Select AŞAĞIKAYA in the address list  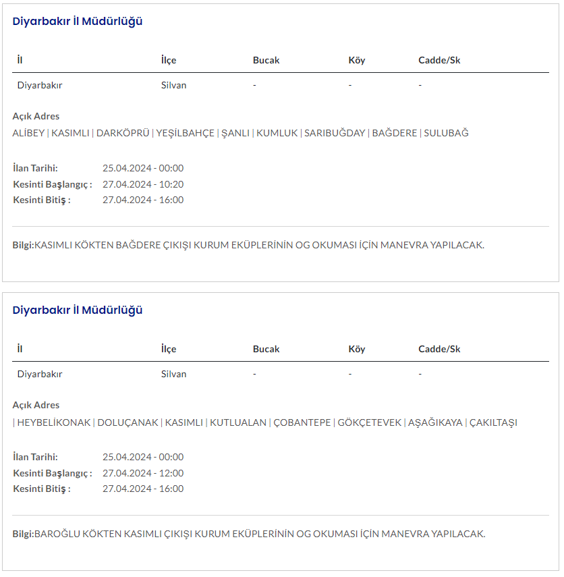[x=435, y=422]
